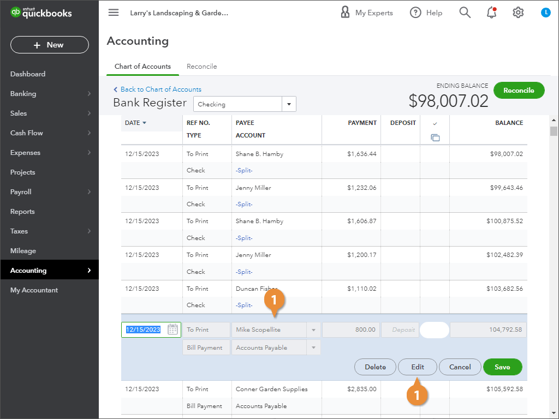Expand the Accounting menu
This screenshot has height=419, width=559.
click(50, 271)
